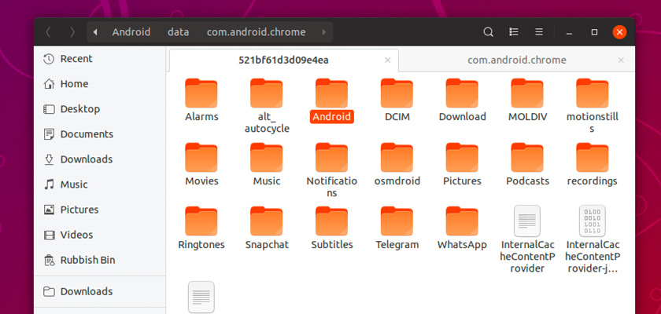The image size is (661, 314).
Task: Open the Snapchat folder
Action: tap(267, 228)
